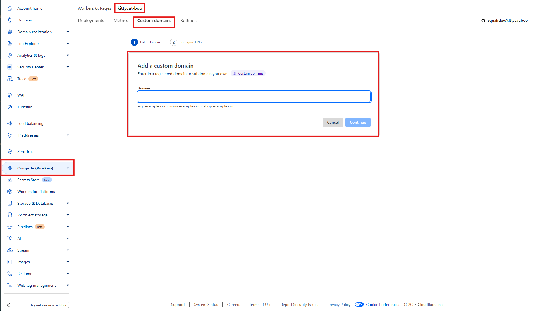Cancel adding a custom domain

point(333,122)
